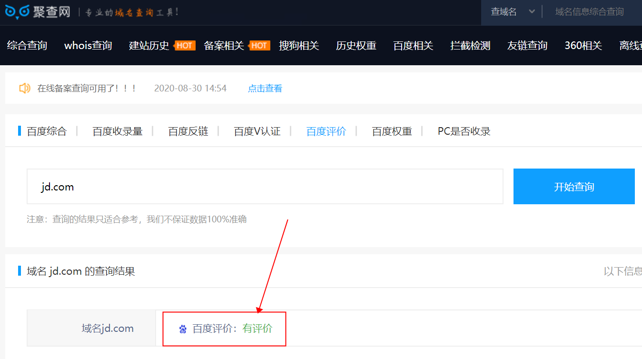
Task: Click the orange speaker announcement icon
Action: tap(24, 88)
